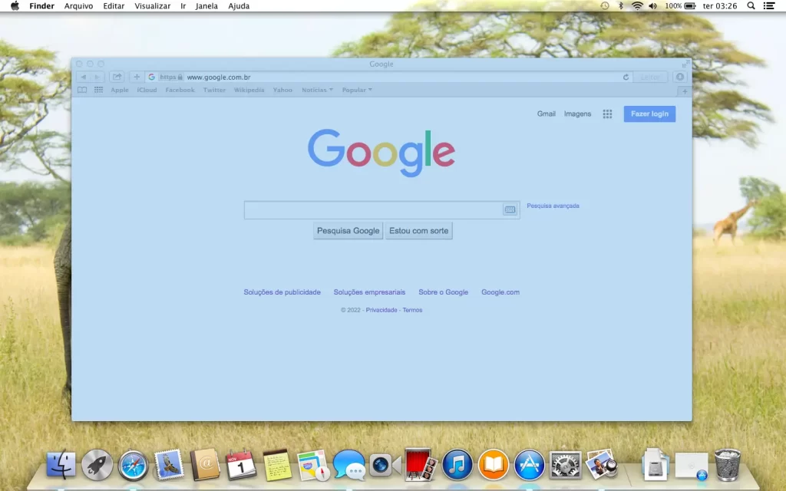Show Top Sites grid in bookmarks bar
This screenshot has width=786, height=491.
click(x=99, y=91)
